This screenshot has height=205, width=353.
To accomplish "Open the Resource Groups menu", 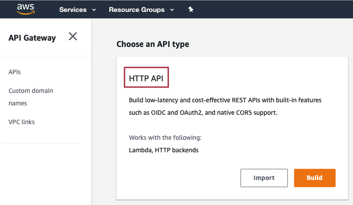I will 137,10.
